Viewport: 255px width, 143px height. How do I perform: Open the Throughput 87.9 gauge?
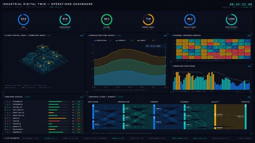point(65,19)
